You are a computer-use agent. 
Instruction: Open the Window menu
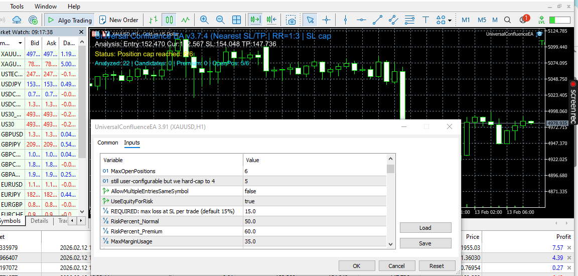click(x=45, y=6)
